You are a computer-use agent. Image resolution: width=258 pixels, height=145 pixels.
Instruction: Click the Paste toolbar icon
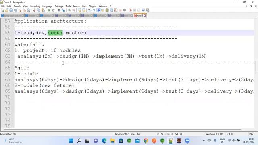[x=43, y=10]
